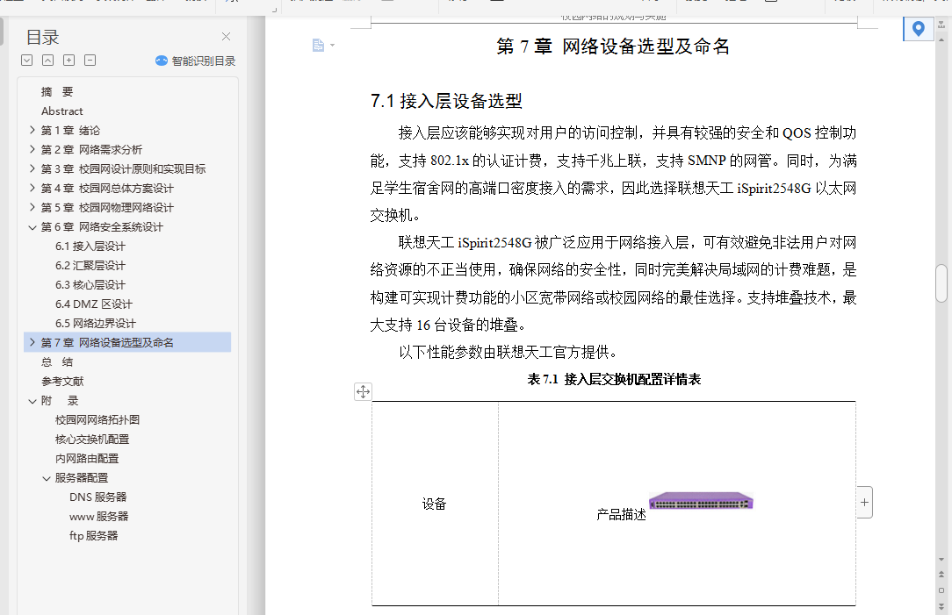Click the caption 表7.1 接入层交换机配置详情表

(614, 380)
